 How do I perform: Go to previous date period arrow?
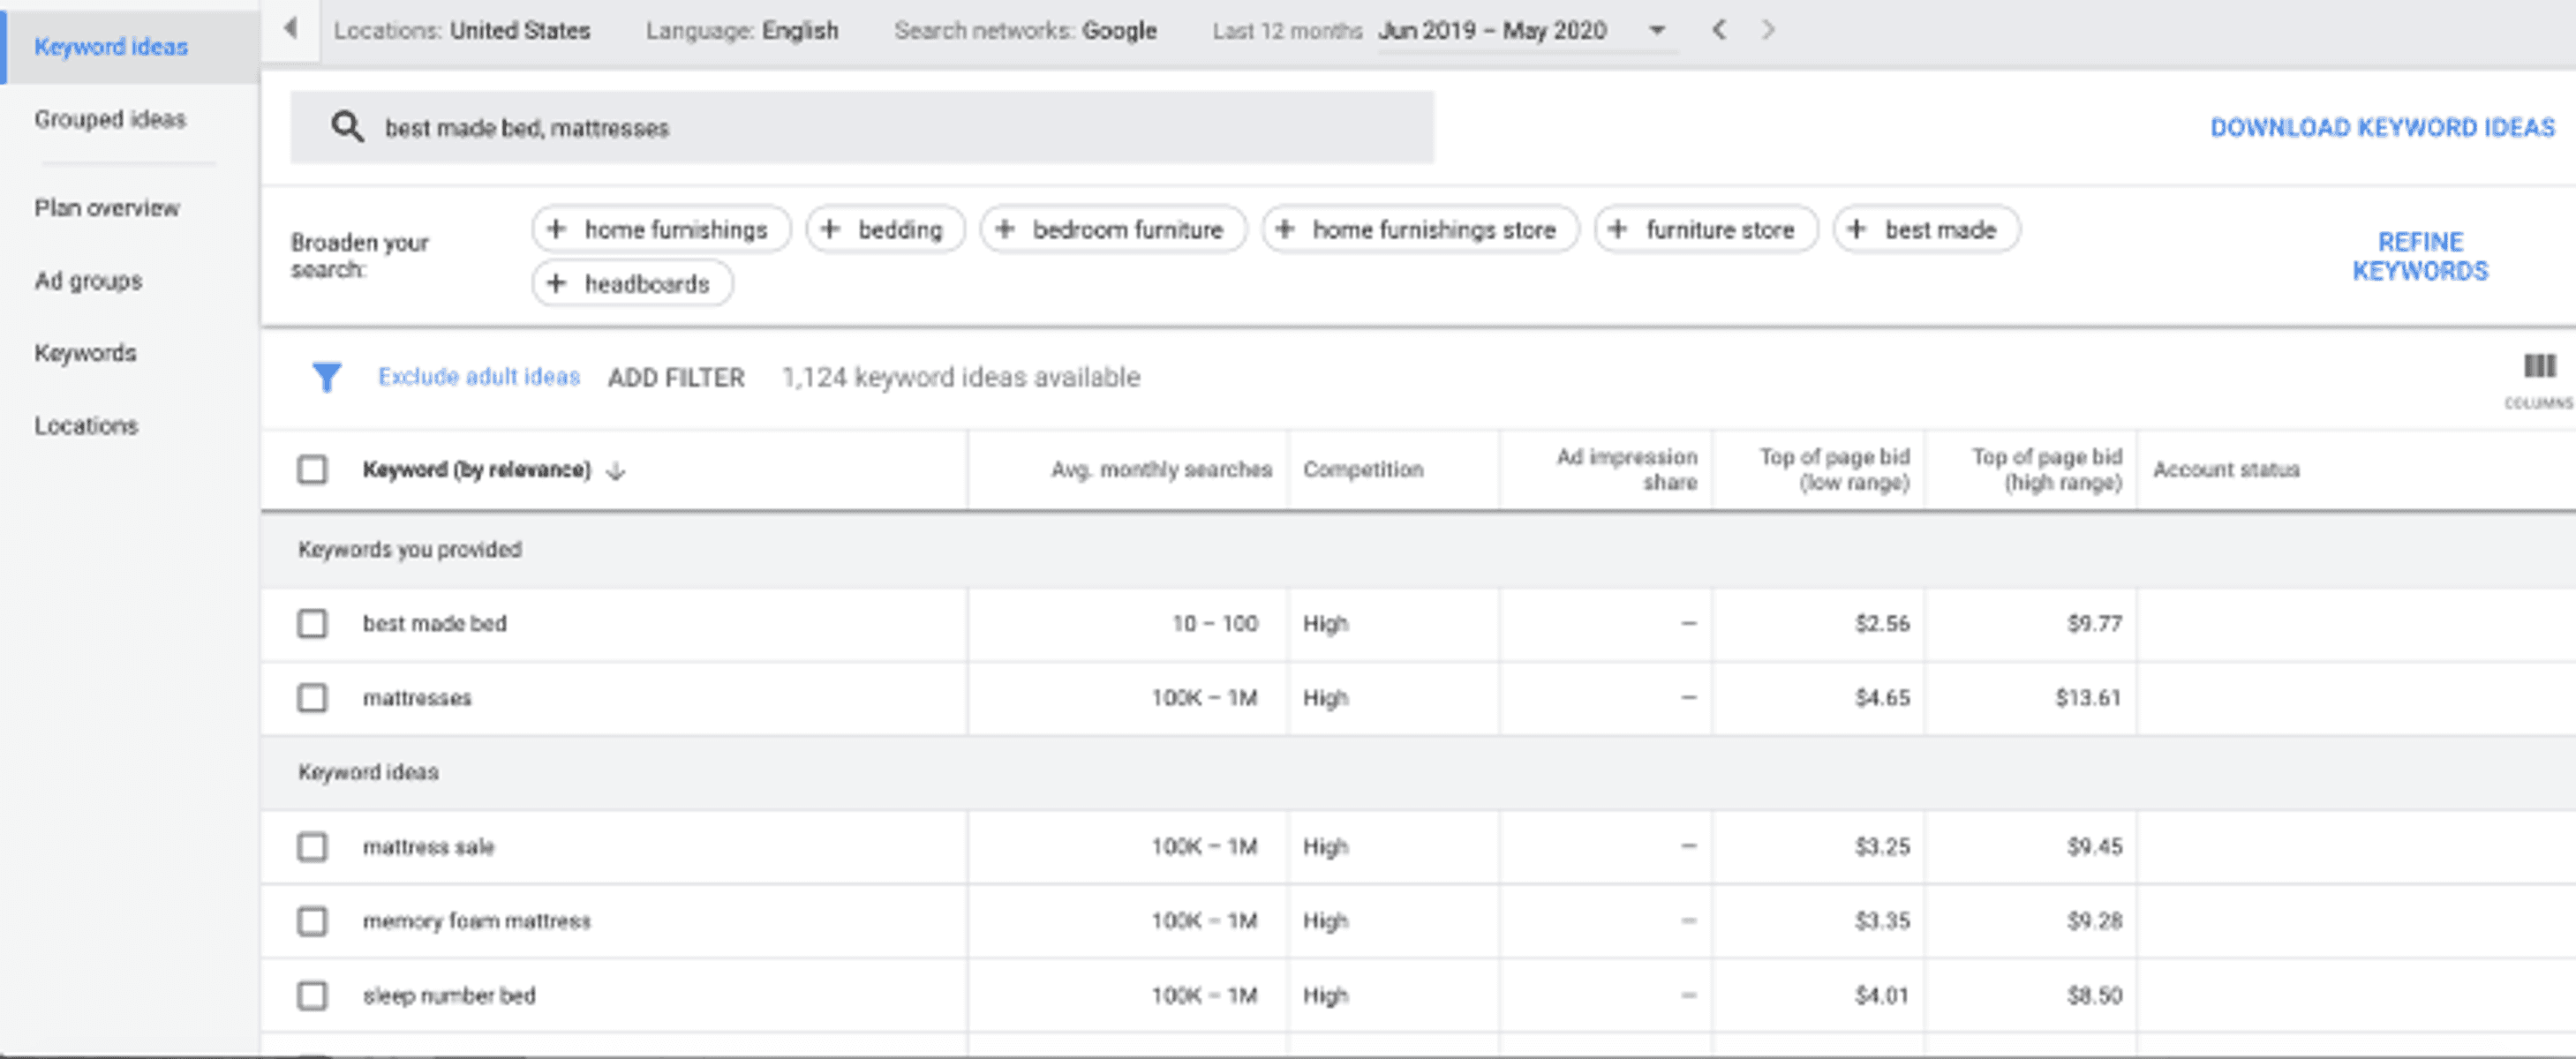[1719, 30]
